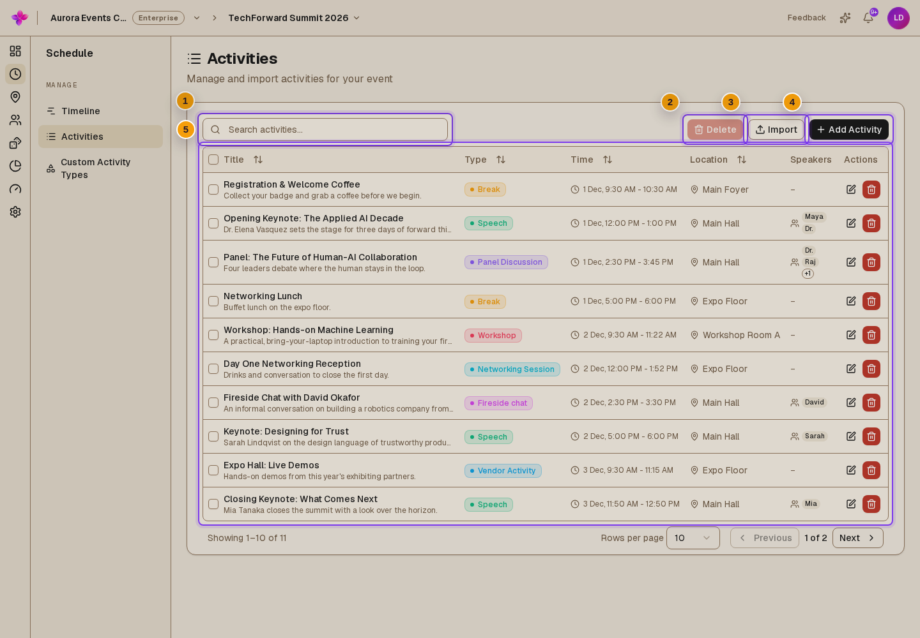
Task: Click the Feedback link
Action: pos(806,18)
